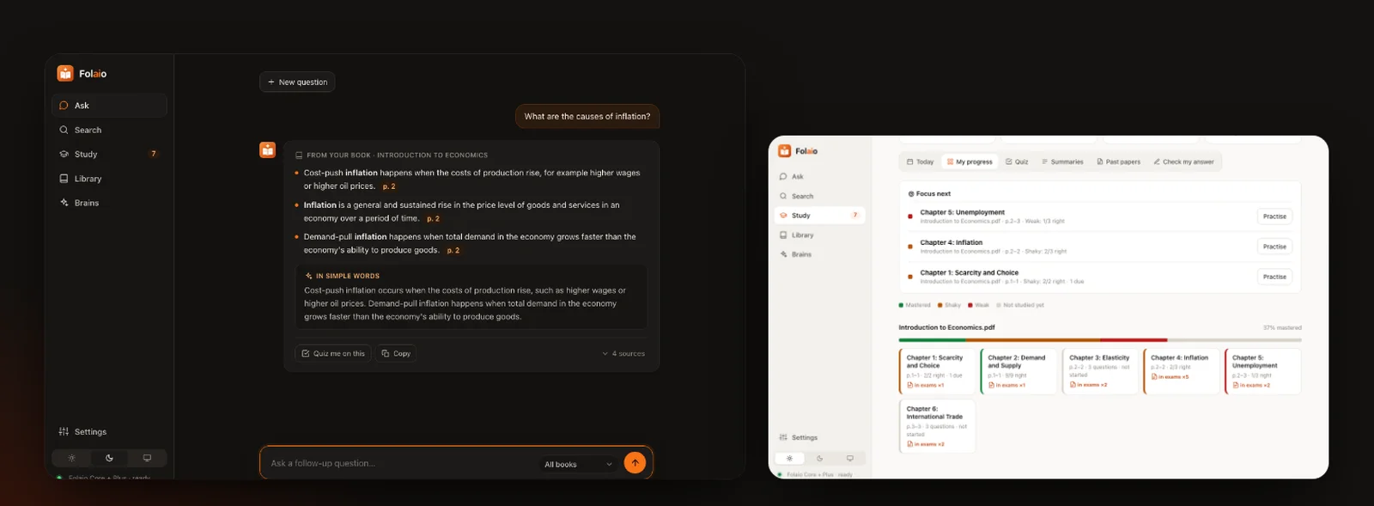Image resolution: width=1374 pixels, height=506 pixels.
Task: Send question with orange arrow button
Action: [x=635, y=463]
